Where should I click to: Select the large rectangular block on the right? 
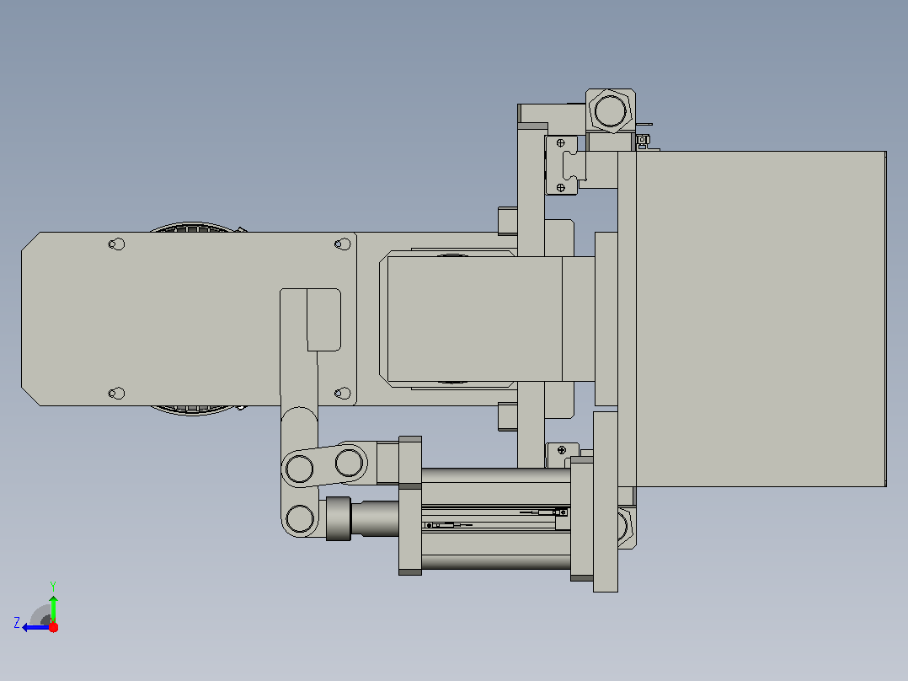tap(761, 319)
